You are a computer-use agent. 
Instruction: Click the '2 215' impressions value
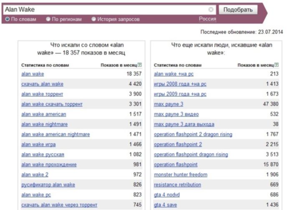[272, 144]
